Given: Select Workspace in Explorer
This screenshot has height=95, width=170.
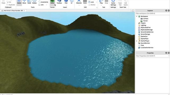Looking at the screenshot, I should pyautogui.click(x=144, y=16).
